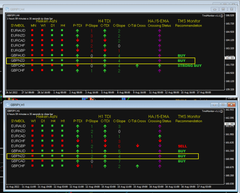Click EURAUD P-TDI green arrow in H4 window

pos(78,31)
